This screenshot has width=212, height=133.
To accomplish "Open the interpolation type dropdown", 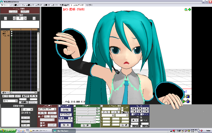I will click(x=27, y=109).
